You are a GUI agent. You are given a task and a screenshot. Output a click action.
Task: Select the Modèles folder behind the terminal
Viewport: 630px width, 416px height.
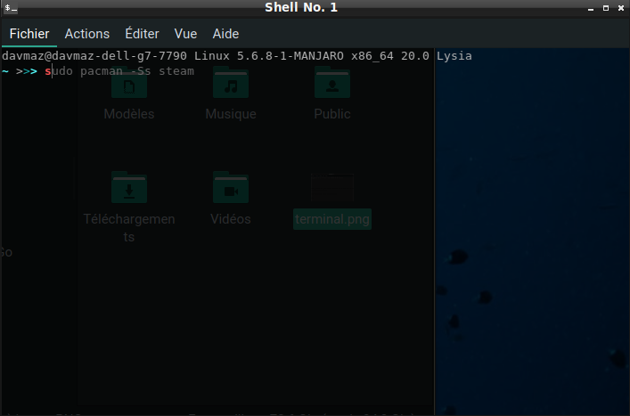pyautogui.click(x=129, y=83)
